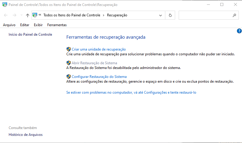Open the address bar history dropdown
Viewport: 242px width, 143px height.
pos(161,15)
